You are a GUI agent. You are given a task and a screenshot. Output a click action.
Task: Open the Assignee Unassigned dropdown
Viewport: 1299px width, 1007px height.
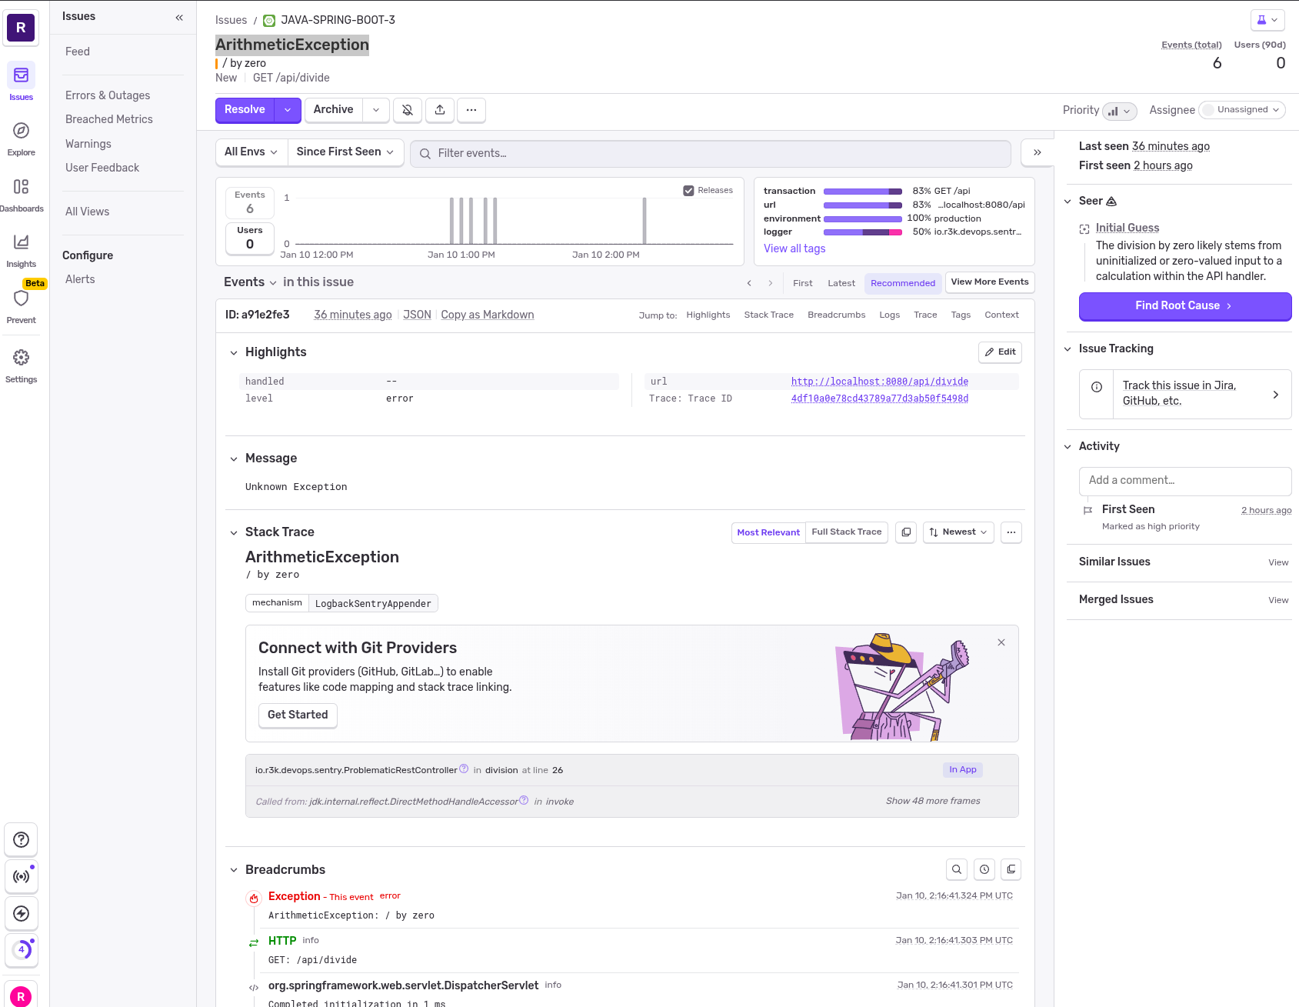click(1242, 110)
